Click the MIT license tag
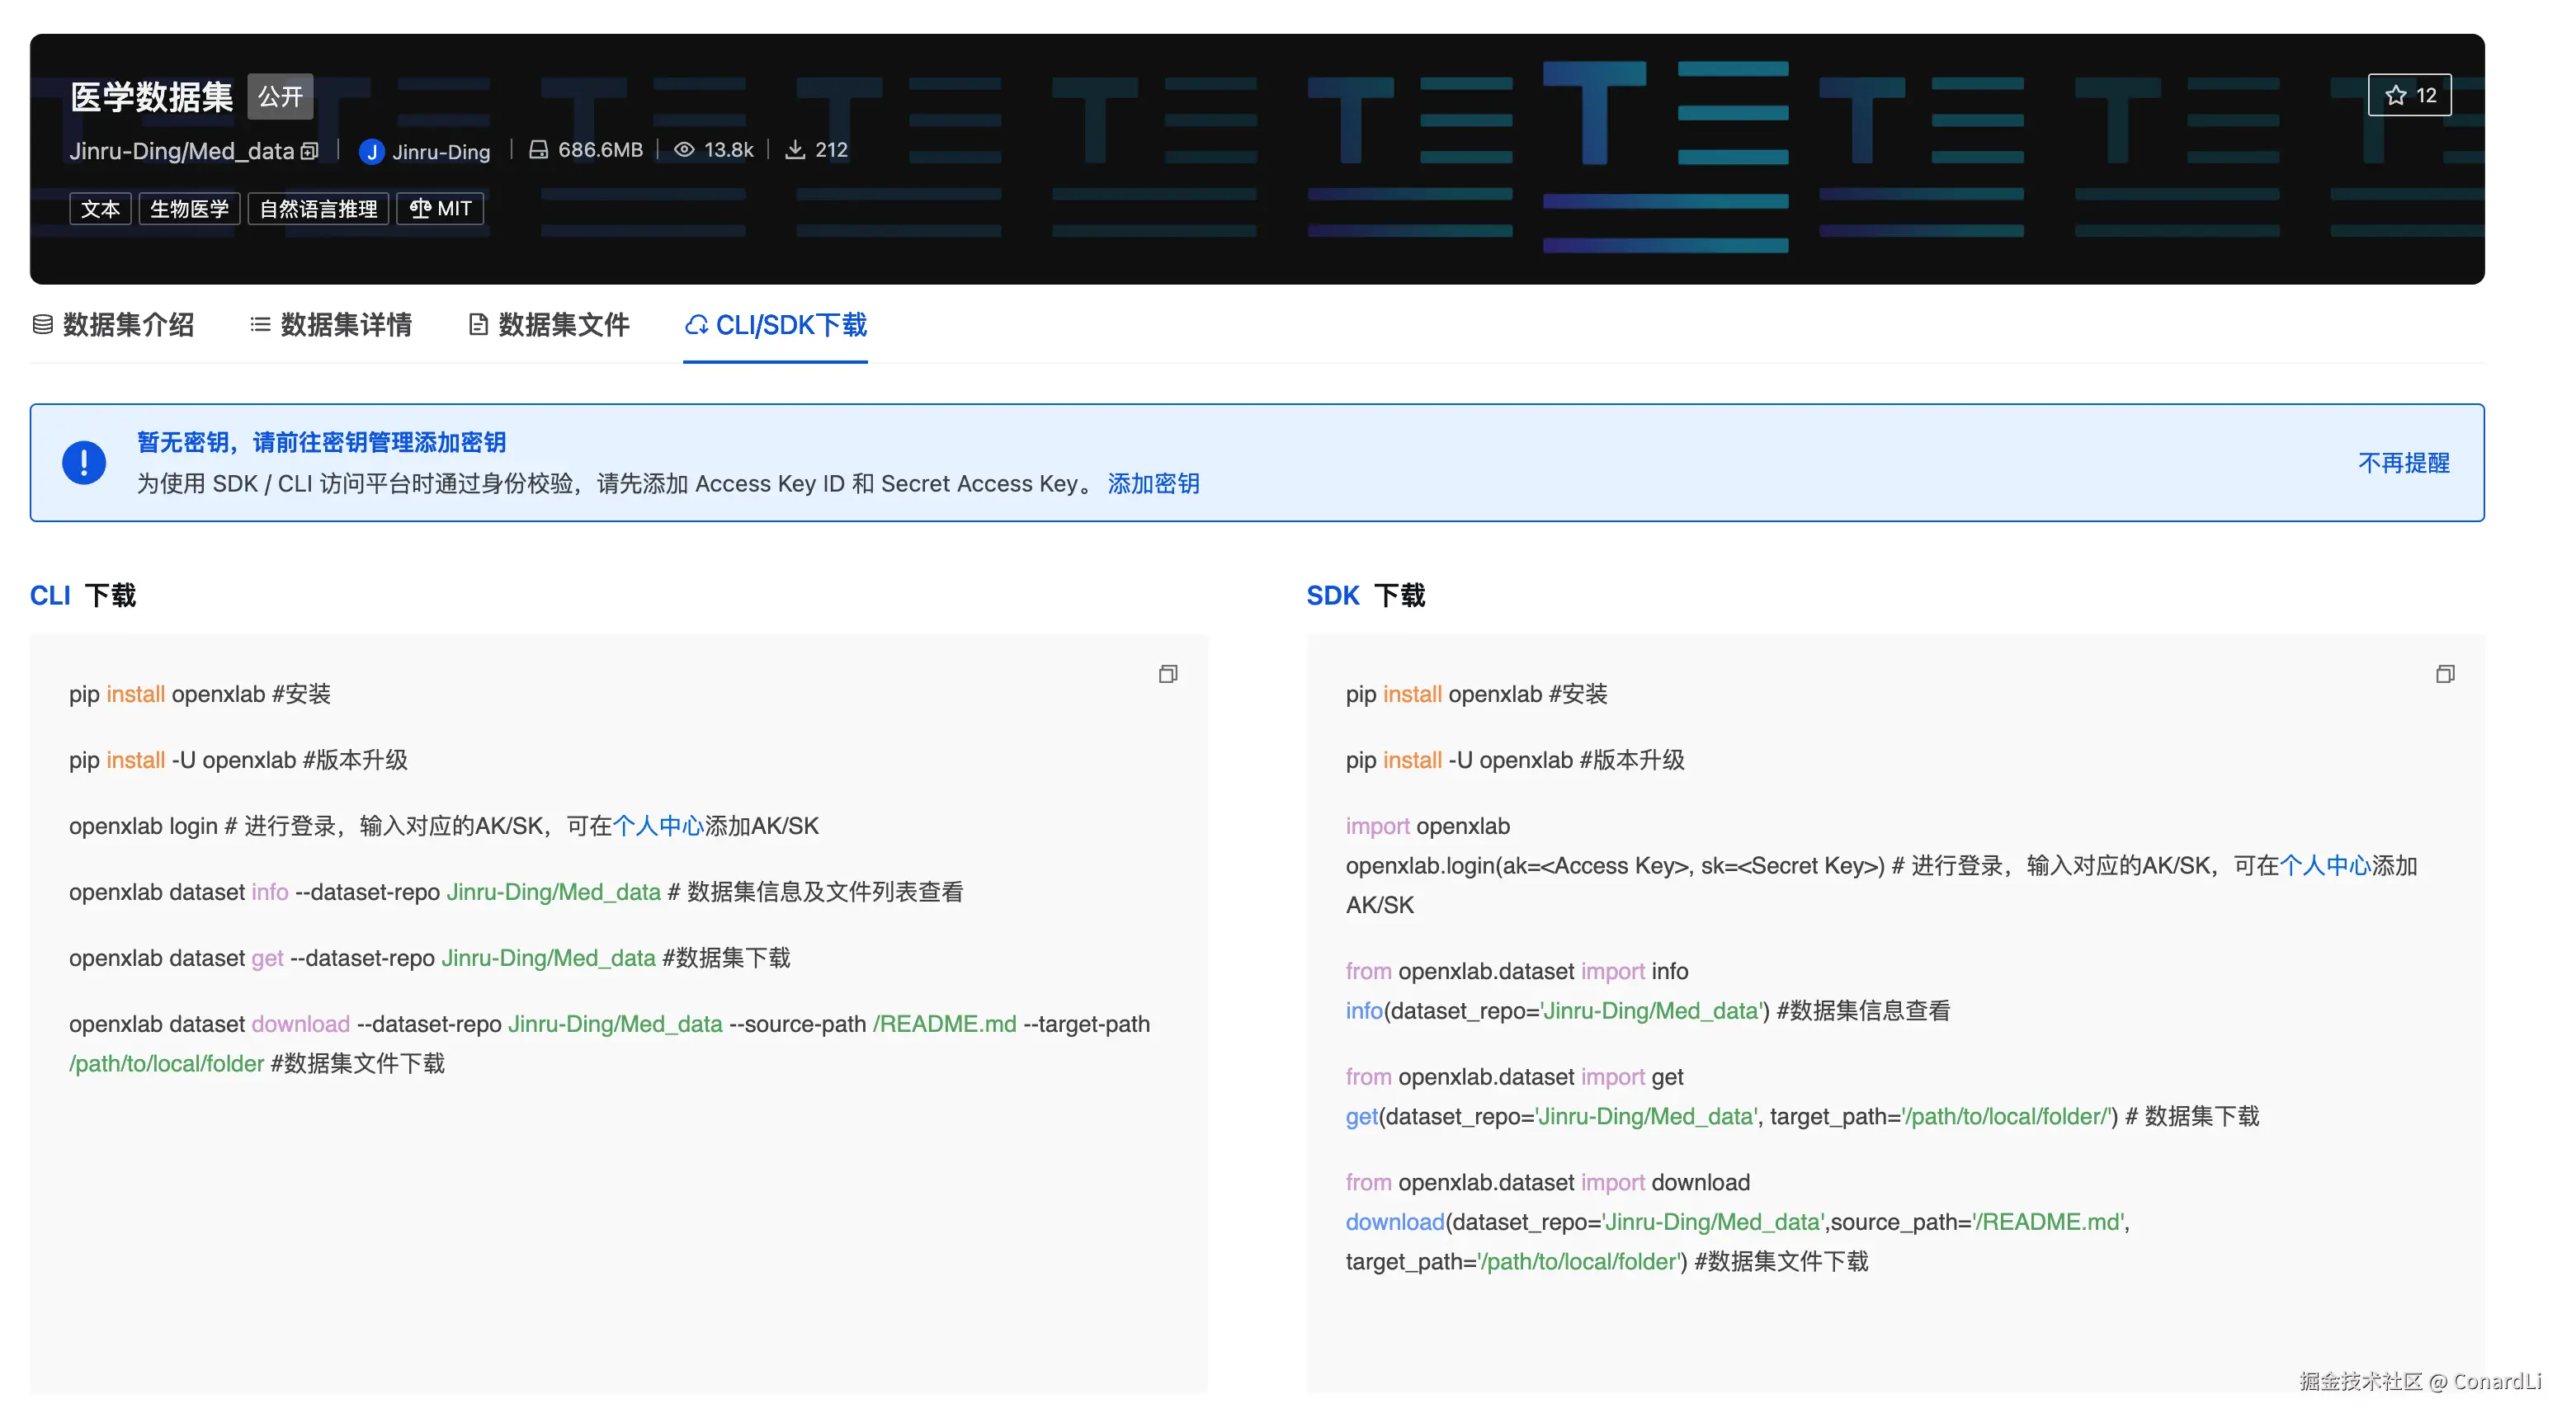Screen dimensions: 2576x1427 tap(440, 208)
